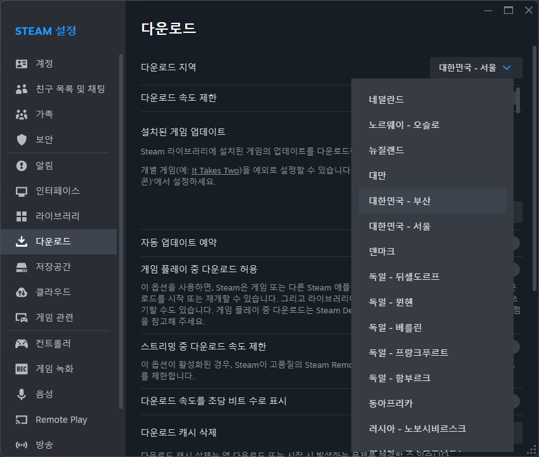
Task: Open the It Takes Two link
Action: [215, 170]
